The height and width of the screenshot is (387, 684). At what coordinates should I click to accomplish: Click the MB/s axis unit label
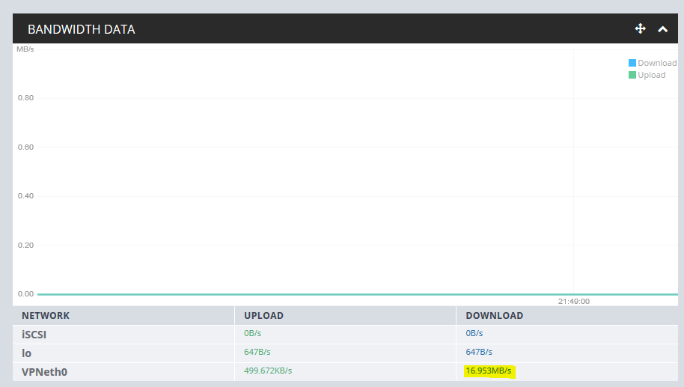coord(25,49)
